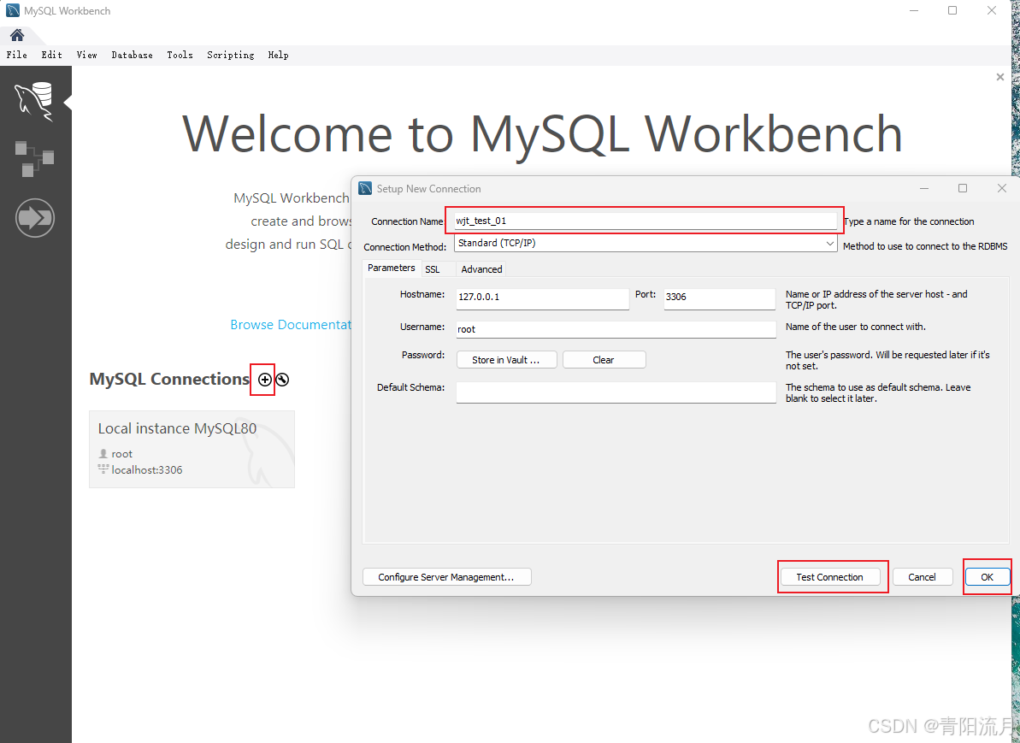
Task: Open the Browse Documentation link
Action: click(x=291, y=325)
